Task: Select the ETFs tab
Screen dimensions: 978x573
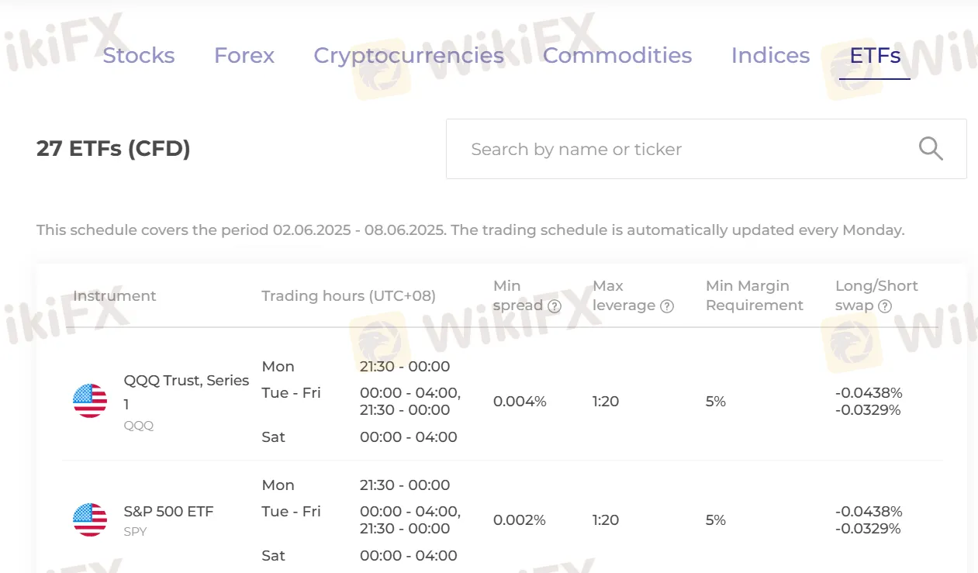Action: 875,56
